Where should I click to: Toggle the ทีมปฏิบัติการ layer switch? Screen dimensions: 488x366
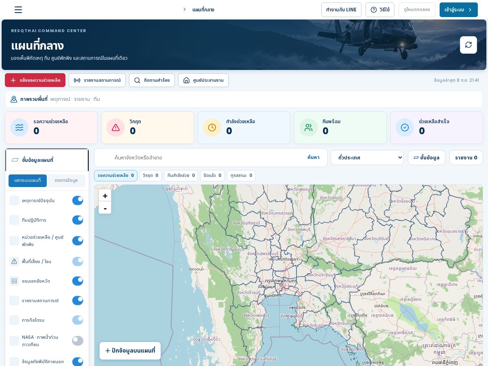[78, 220]
